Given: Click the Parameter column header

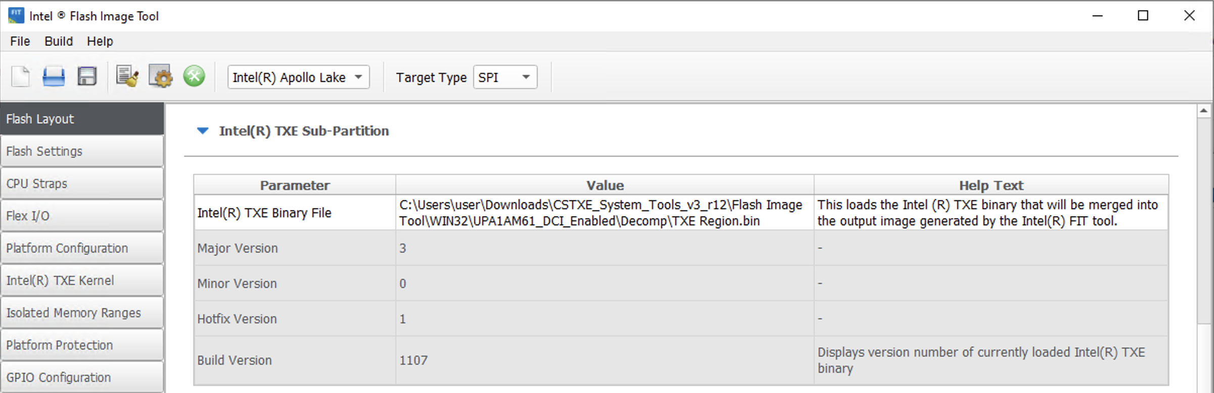Looking at the screenshot, I should coord(295,185).
